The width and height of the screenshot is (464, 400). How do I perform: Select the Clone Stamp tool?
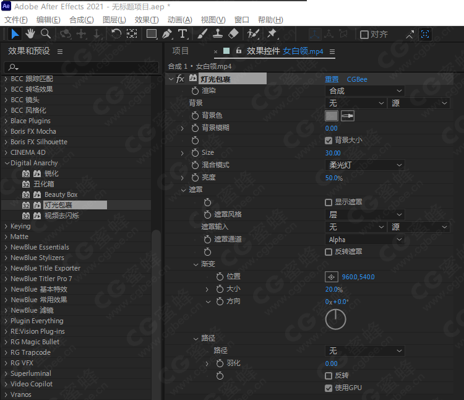218,34
